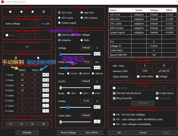The image size is (178, 136).
Task: Toggle the Unlock Adjustable Voltage checkbox
Action: (60, 35)
